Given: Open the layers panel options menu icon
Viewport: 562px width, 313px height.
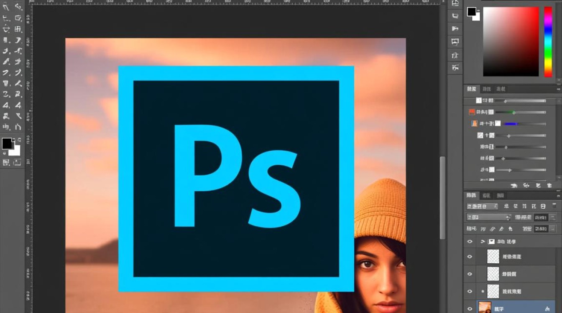Looking at the screenshot, I should click(558, 195).
